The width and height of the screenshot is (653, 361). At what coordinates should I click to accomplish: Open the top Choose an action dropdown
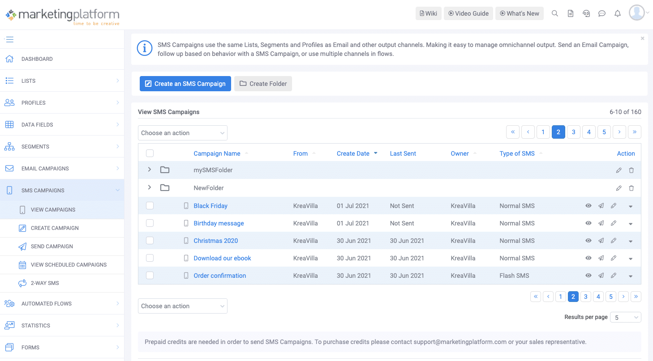point(183,133)
